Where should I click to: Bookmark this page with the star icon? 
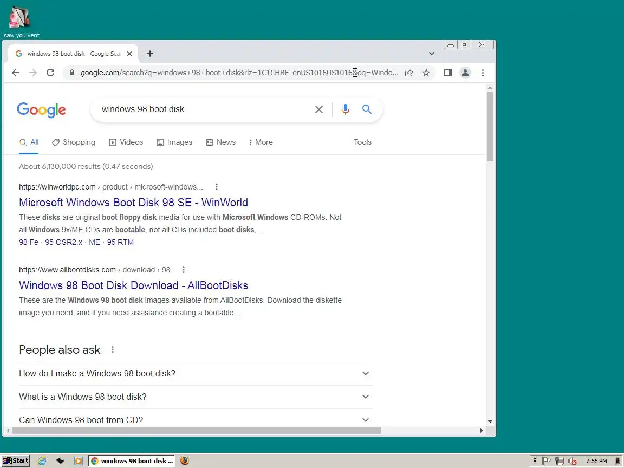[426, 73]
